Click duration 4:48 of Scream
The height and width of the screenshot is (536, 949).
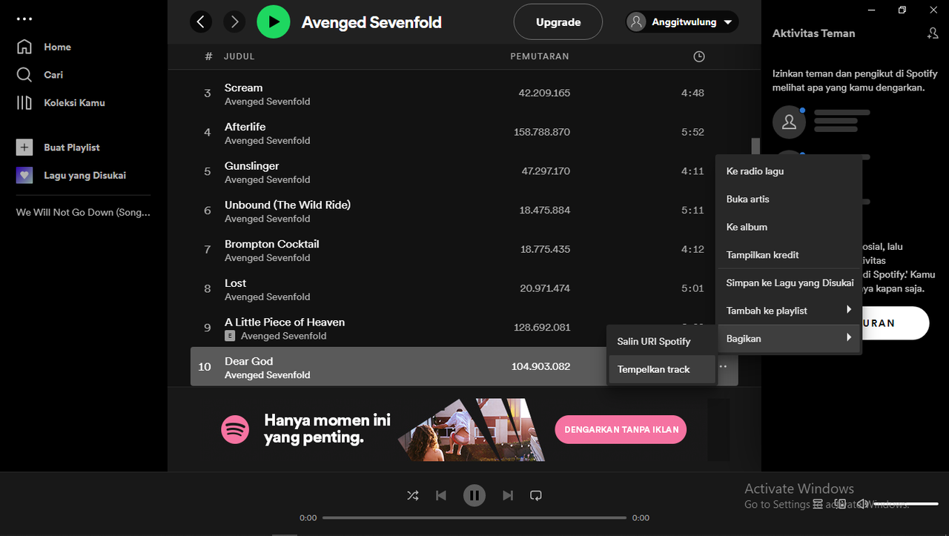tap(692, 93)
